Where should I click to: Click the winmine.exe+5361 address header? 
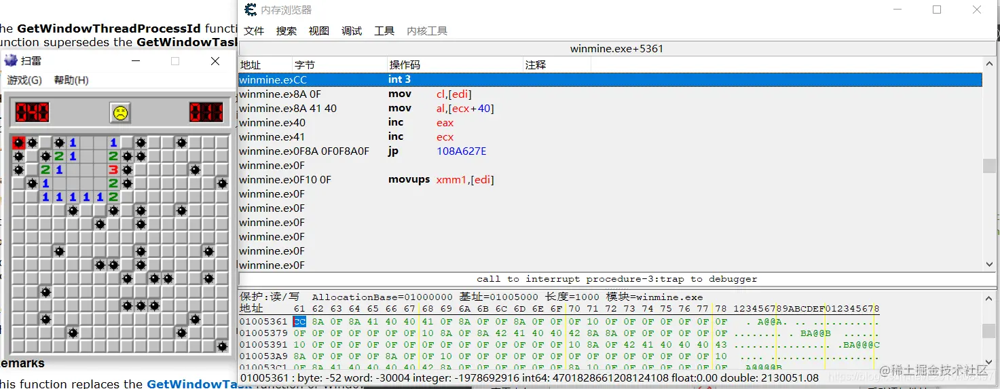click(x=616, y=48)
